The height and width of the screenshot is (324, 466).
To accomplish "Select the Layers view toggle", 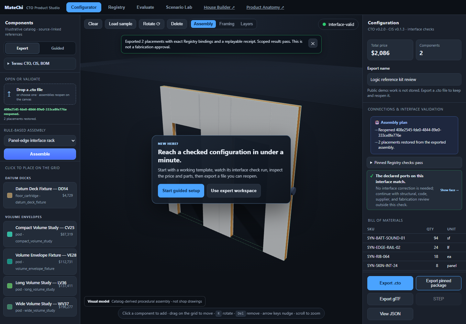I will click(247, 24).
